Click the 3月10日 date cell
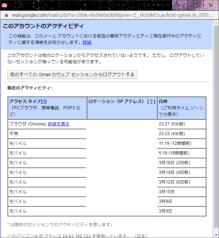Viewport: 219px width, 238px height. pyautogui.click(x=182, y=192)
